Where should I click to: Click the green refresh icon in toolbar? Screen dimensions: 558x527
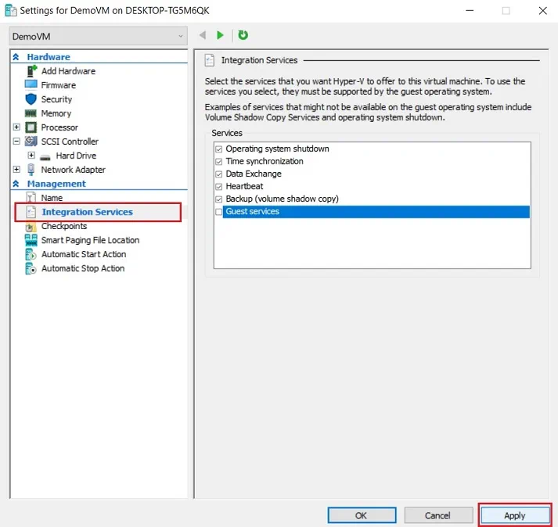243,35
